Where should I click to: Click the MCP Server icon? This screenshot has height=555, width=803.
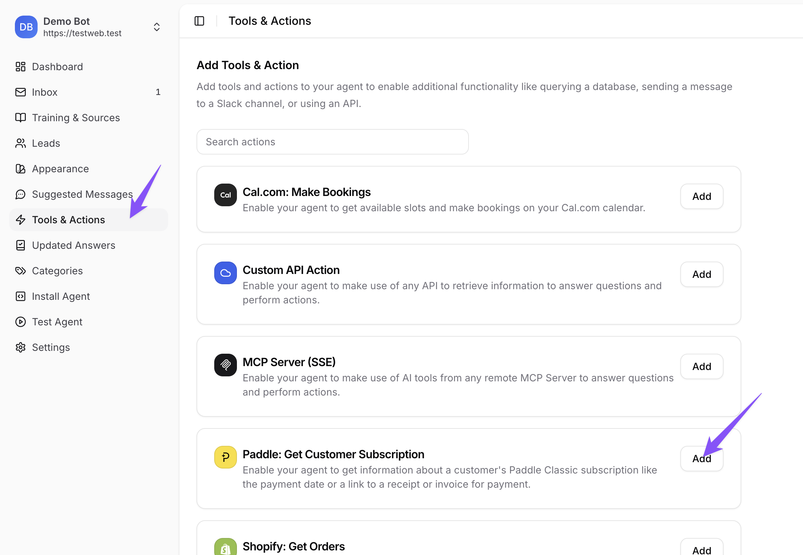click(x=225, y=365)
